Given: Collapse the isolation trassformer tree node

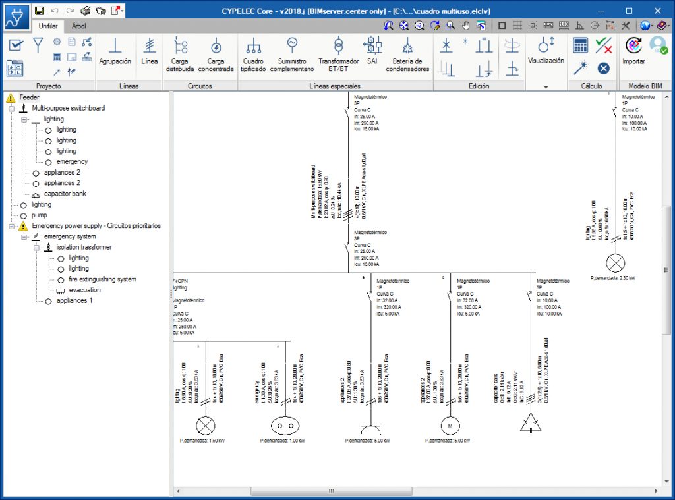Looking at the screenshot, I should [x=35, y=247].
